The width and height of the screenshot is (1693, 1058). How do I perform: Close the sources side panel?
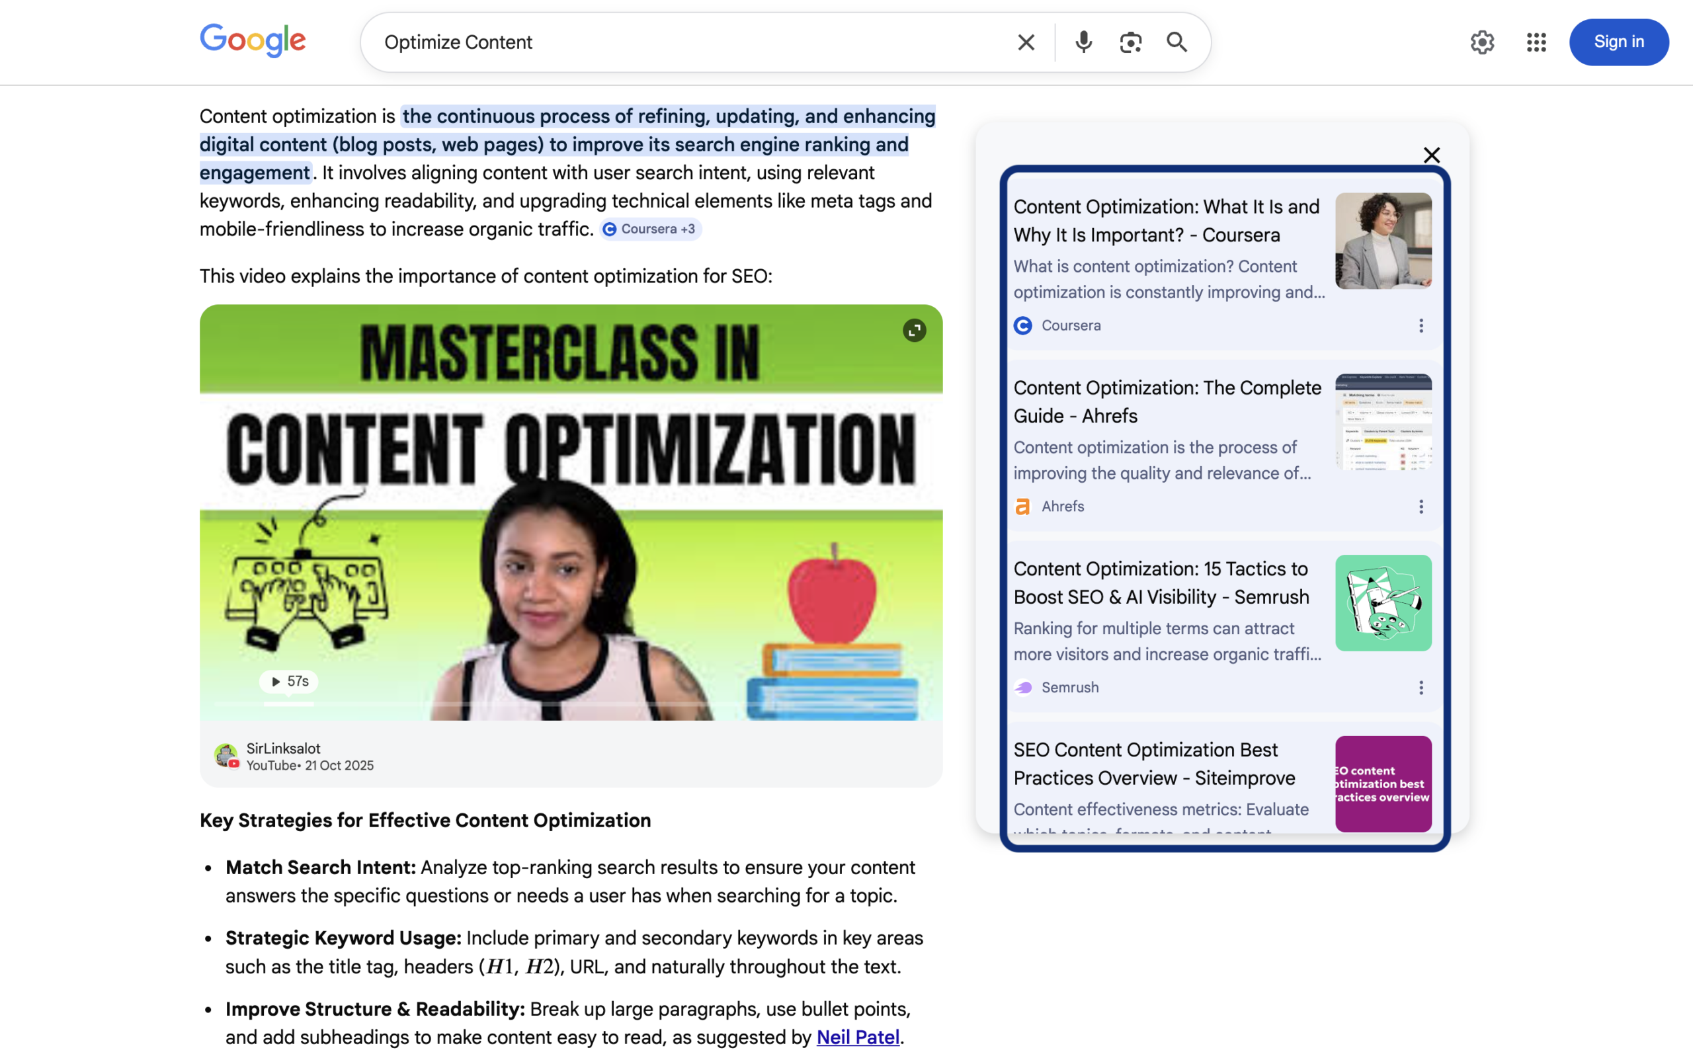[x=1431, y=155]
